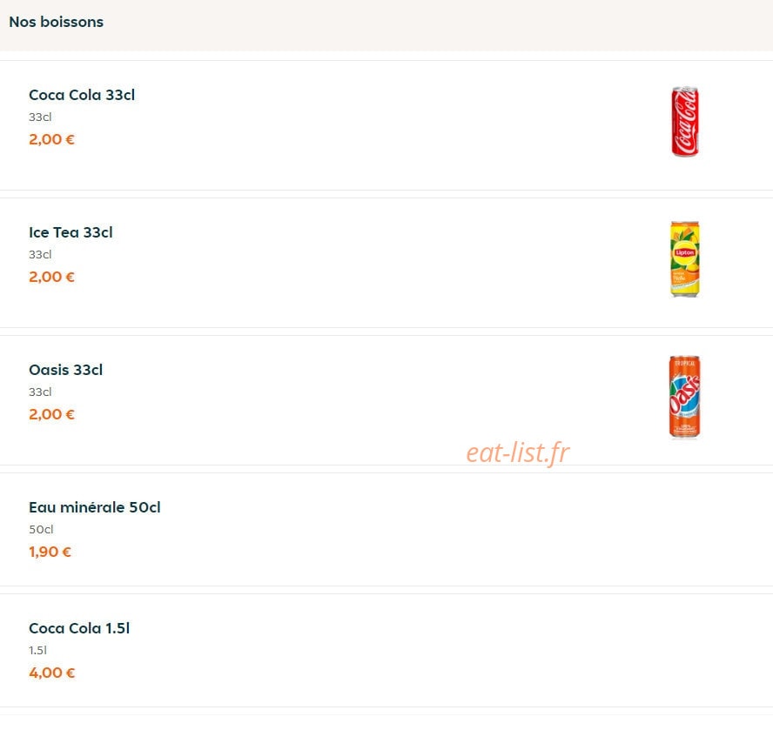Click the eat-list.fr watermark link
Image resolution: width=773 pixels, height=730 pixels.
point(518,452)
